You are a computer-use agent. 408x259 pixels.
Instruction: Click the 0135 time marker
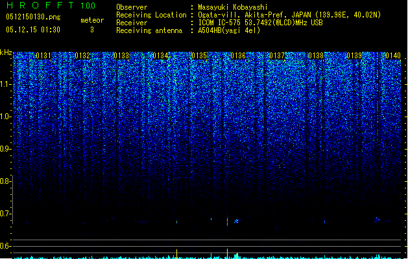coord(199,56)
